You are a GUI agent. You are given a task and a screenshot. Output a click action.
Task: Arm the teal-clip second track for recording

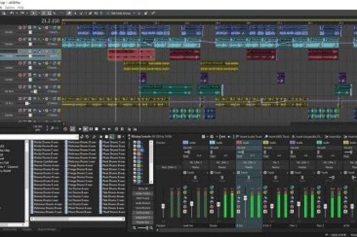[x=20, y=39]
